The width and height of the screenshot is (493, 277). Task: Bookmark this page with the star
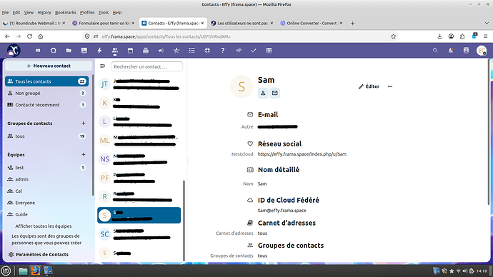pos(393,36)
